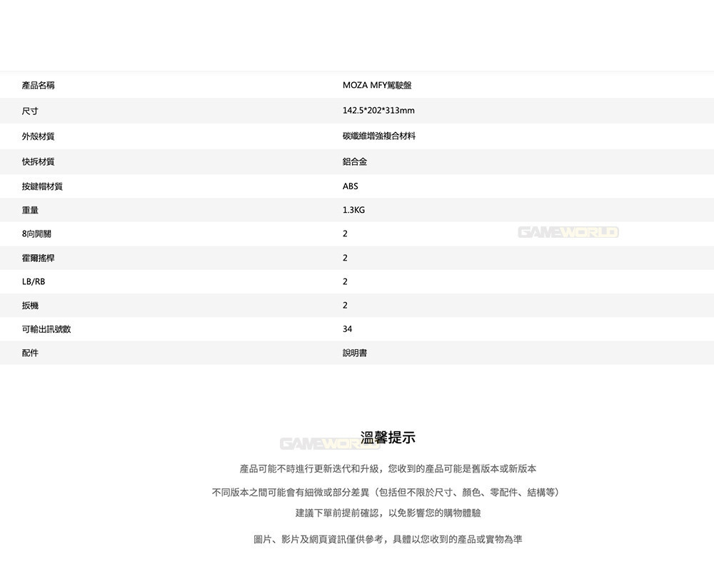Image resolution: width=714 pixels, height=579 pixels.
Task: Click the GAMEWORLD watermark near 溫馨提示 heading
Action: pos(330,444)
